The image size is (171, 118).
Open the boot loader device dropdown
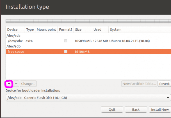tap(88, 98)
